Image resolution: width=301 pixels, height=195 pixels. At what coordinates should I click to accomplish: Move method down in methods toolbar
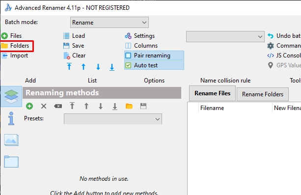point(101,106)
